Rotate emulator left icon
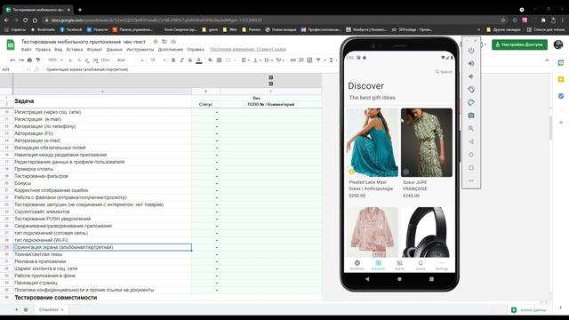Viewport: 569px width, 320px height. coord(471,89)
